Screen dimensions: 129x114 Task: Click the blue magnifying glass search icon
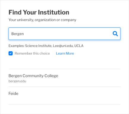click(x=115, y=34)
